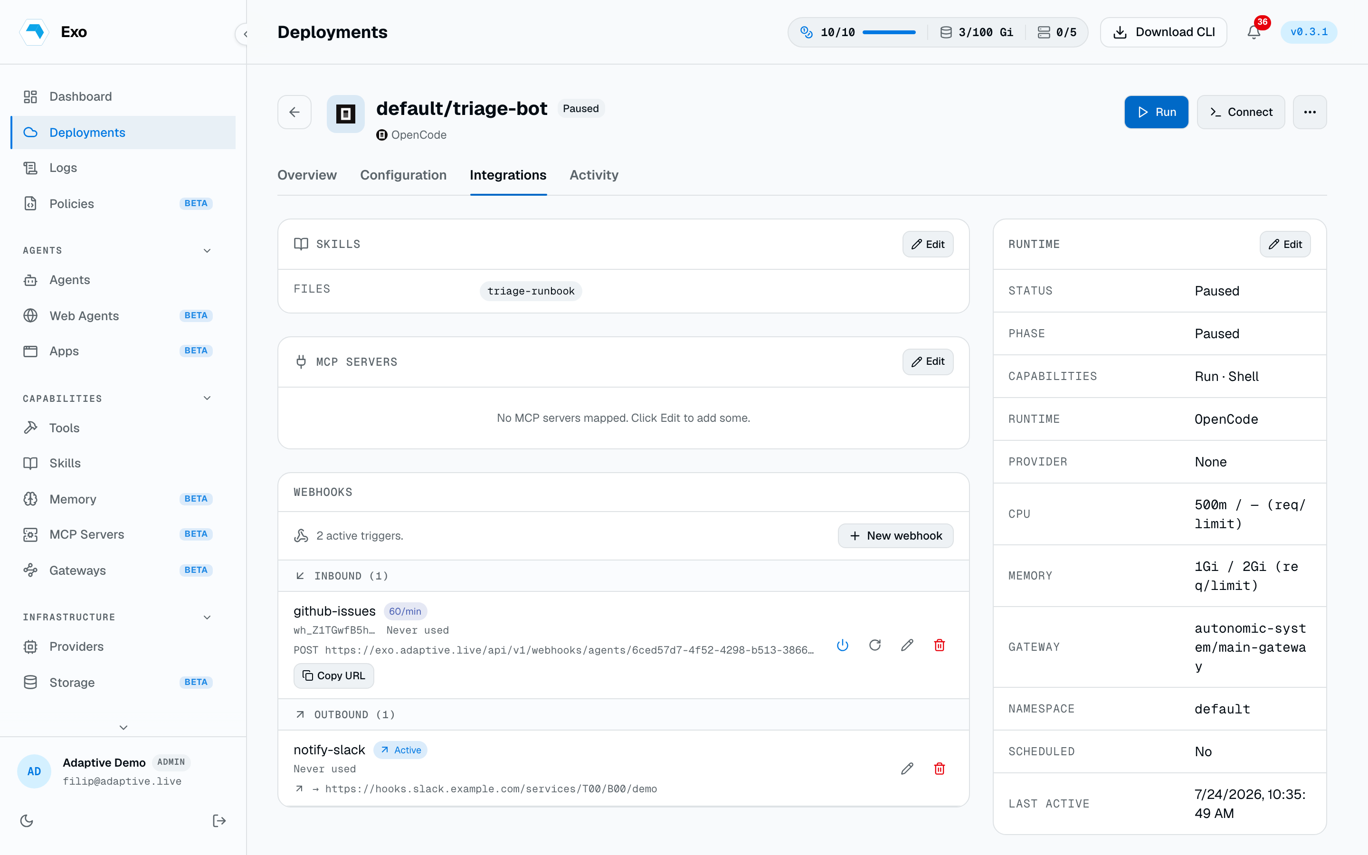Disable the github-issues webhook with power icon

[x=842, y=645]
